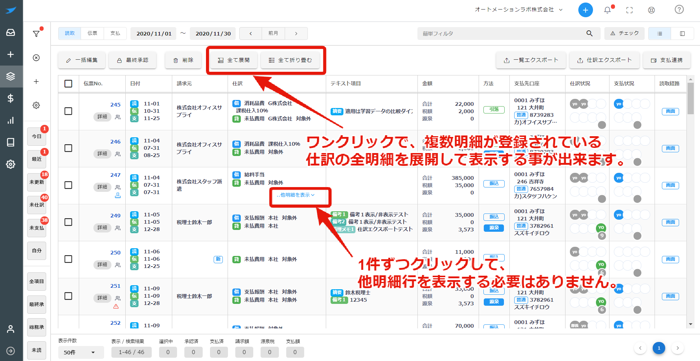This screenshot has width=700, height=361.
Task: Toggle fullscreen mode icon
Action: [x=629, y=10]
